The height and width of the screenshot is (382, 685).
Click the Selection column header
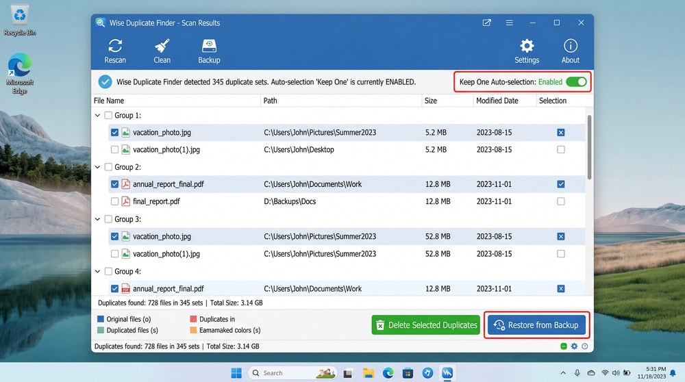(x=562, y=101)
